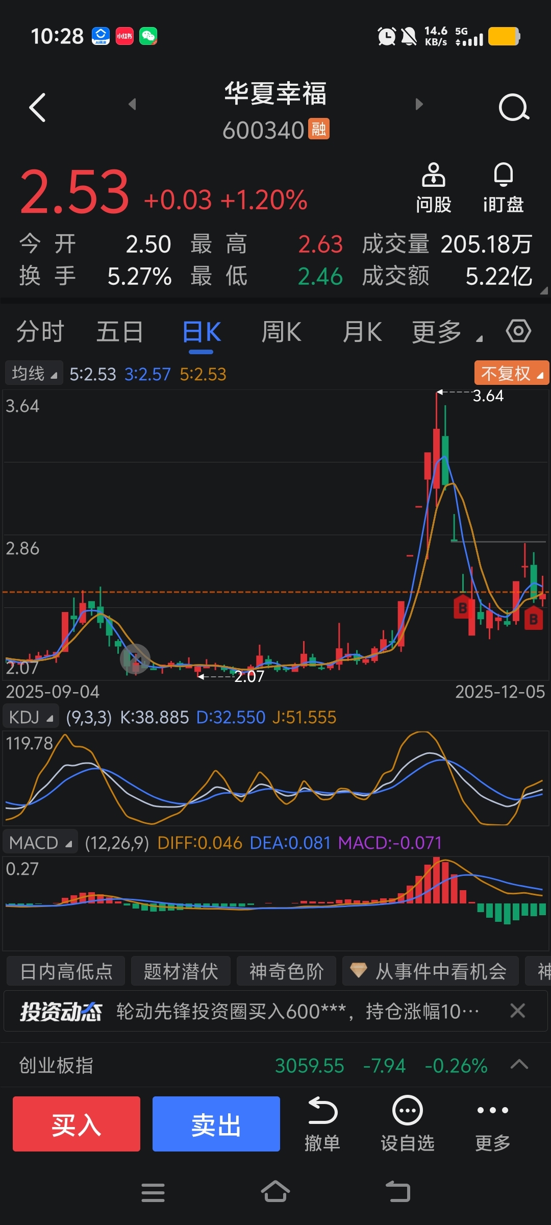Image resolution: width=551 pixels, height=1225 pixels.
Task: Tap the back arrow icon
Action: click(37, 107)
